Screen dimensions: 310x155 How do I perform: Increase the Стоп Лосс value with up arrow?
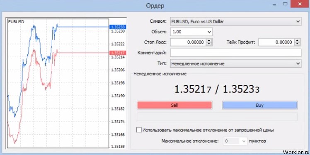[x=209, y=40]
